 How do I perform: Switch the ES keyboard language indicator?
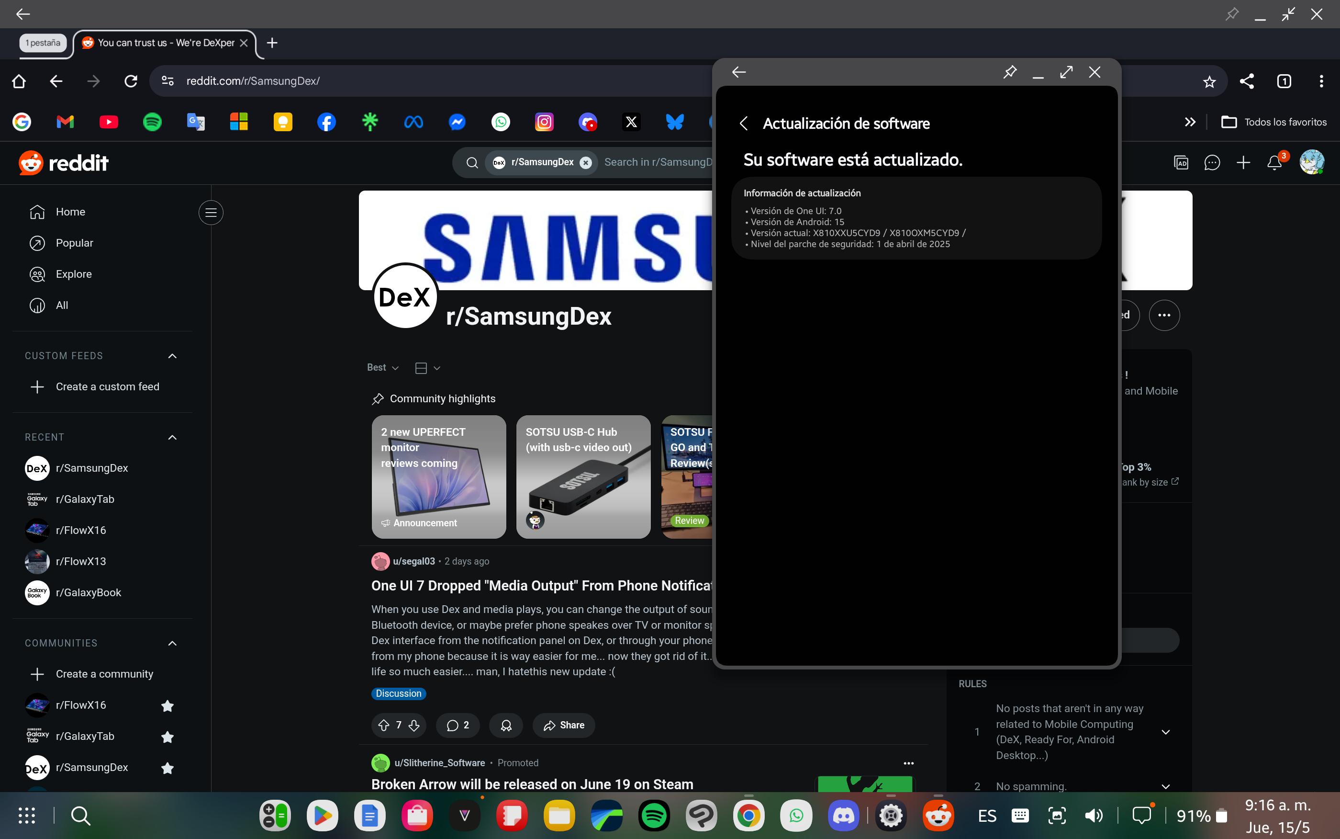point(987,815)
